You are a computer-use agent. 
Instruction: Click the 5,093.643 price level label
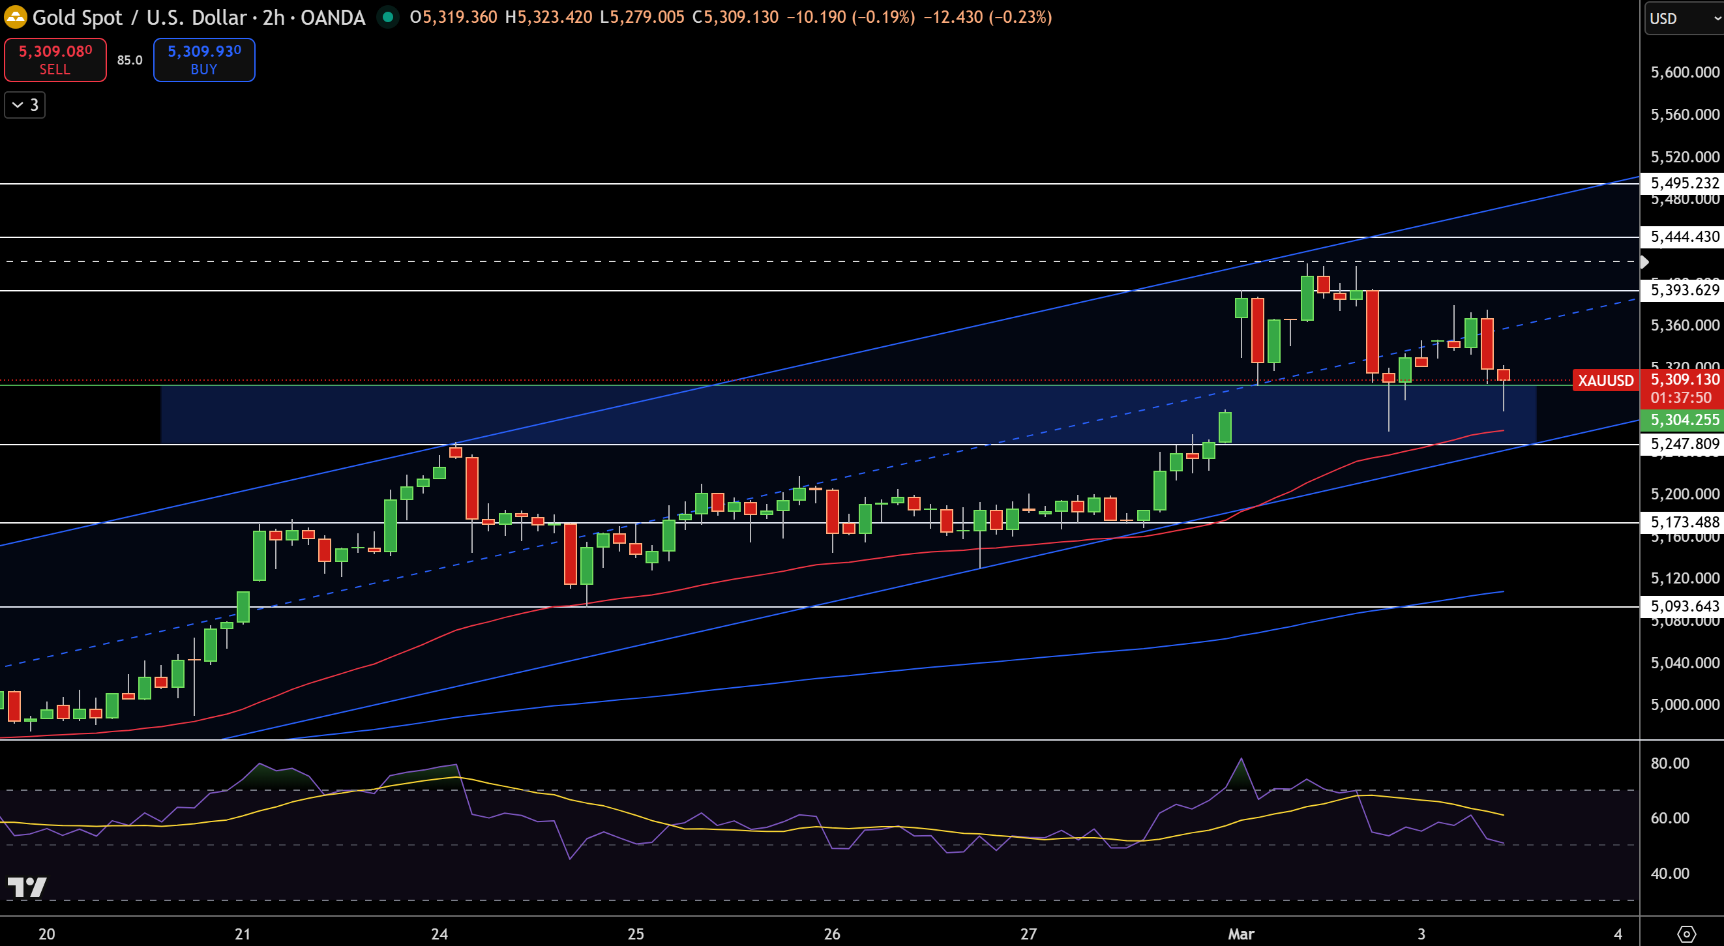point(1682,606)
